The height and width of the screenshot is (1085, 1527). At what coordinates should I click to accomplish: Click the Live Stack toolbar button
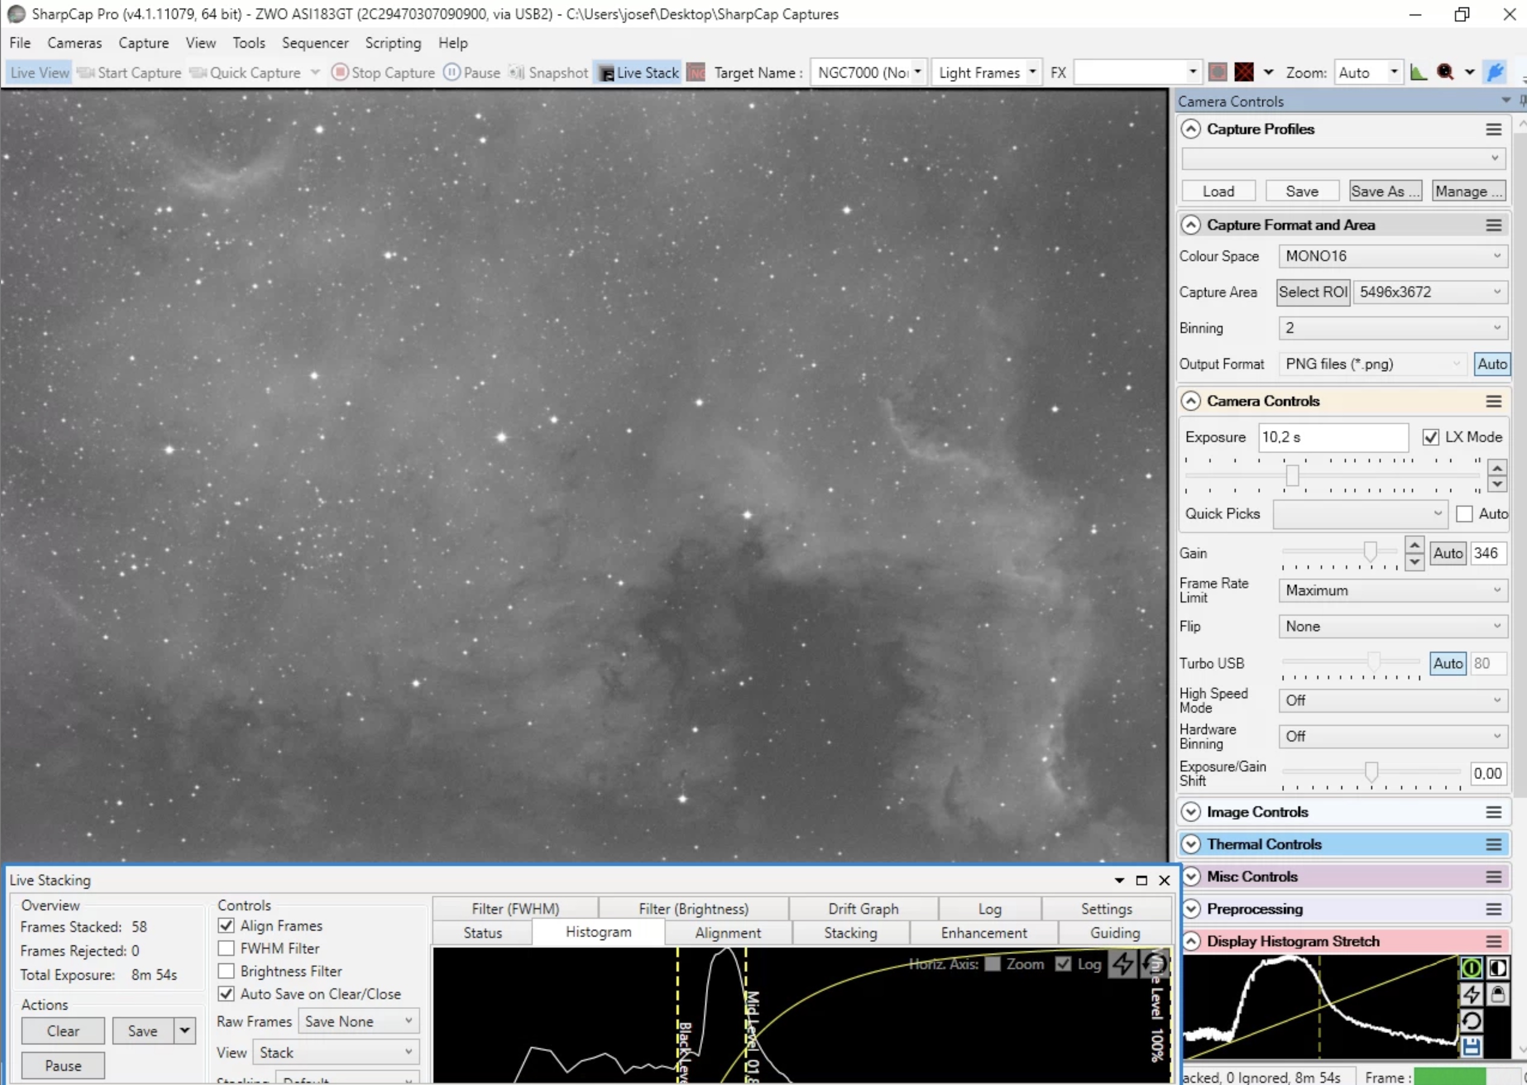point(638,72)
